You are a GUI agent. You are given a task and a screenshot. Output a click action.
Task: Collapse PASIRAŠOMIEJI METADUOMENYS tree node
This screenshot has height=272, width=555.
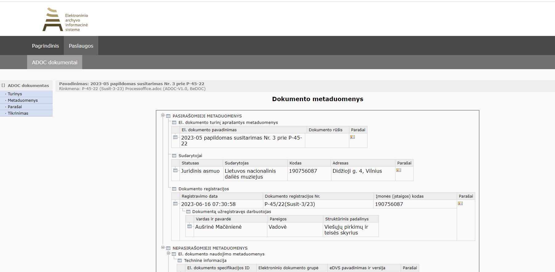(163, 116)
